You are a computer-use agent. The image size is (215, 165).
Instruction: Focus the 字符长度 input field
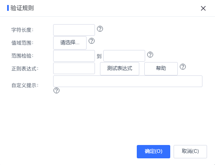74,30
